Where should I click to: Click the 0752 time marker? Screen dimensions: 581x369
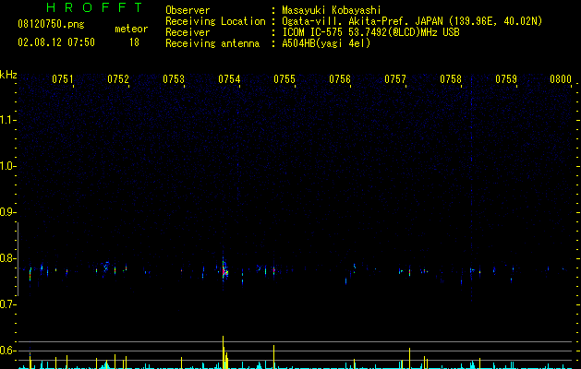click(x=118, y=79)
